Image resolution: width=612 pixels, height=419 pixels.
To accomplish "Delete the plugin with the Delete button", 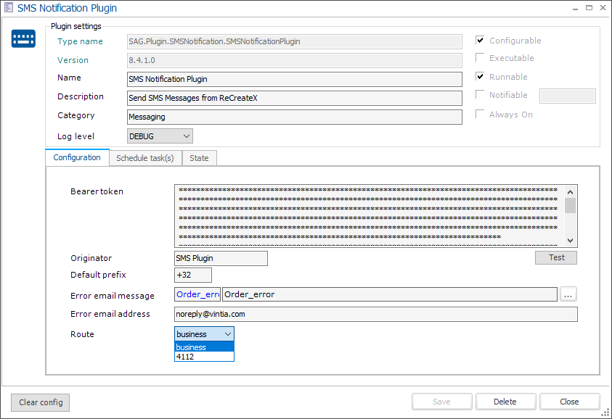I will click(x=505, y=402).
